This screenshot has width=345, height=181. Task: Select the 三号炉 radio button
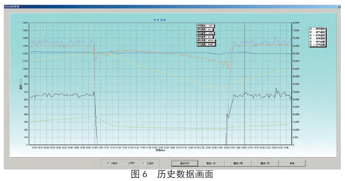(144, 163)
